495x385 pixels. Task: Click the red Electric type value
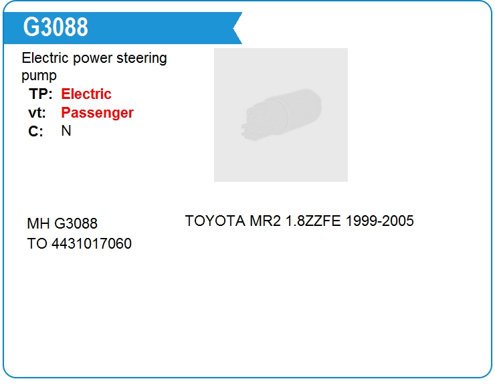coord(86,94)
